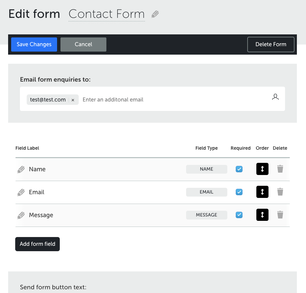Click pencil icon next to Contact Form title

155,14
